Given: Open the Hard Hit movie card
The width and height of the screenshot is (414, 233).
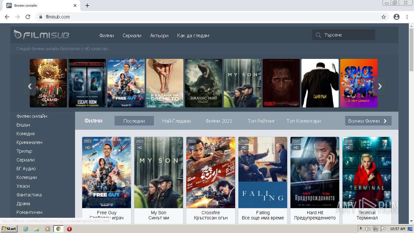Looking at the screenshot, I should point(315,172).
